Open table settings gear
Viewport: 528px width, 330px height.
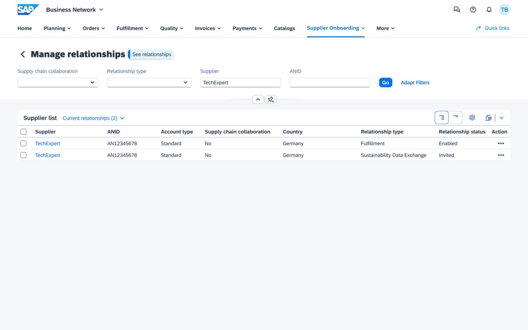coord(472,118)
